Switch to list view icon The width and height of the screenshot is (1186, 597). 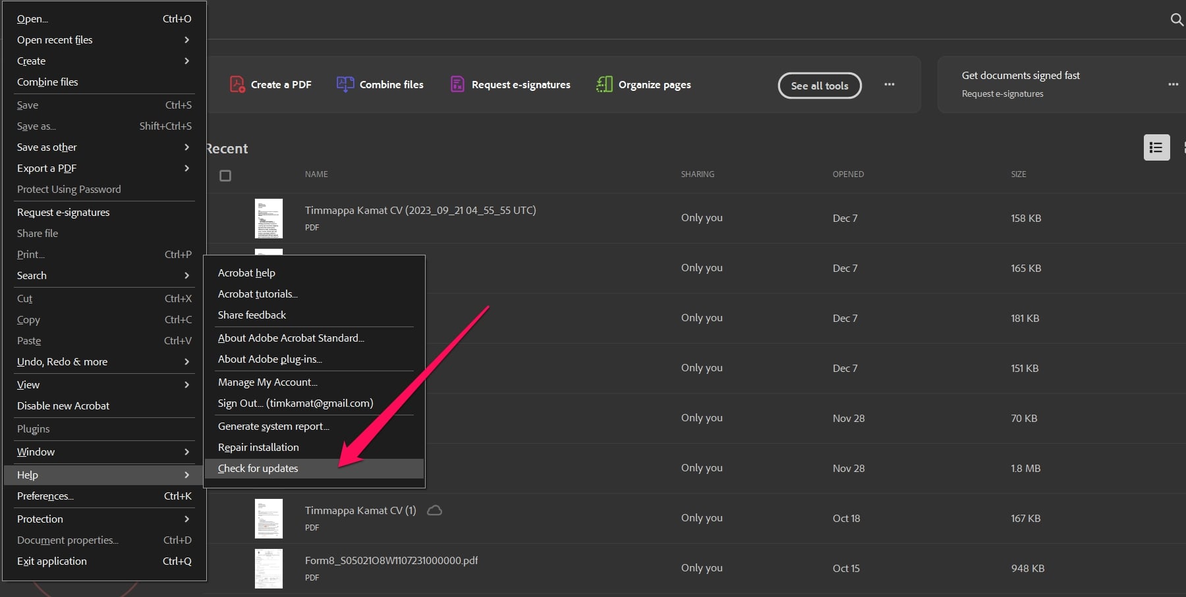tap(1156, 147)
